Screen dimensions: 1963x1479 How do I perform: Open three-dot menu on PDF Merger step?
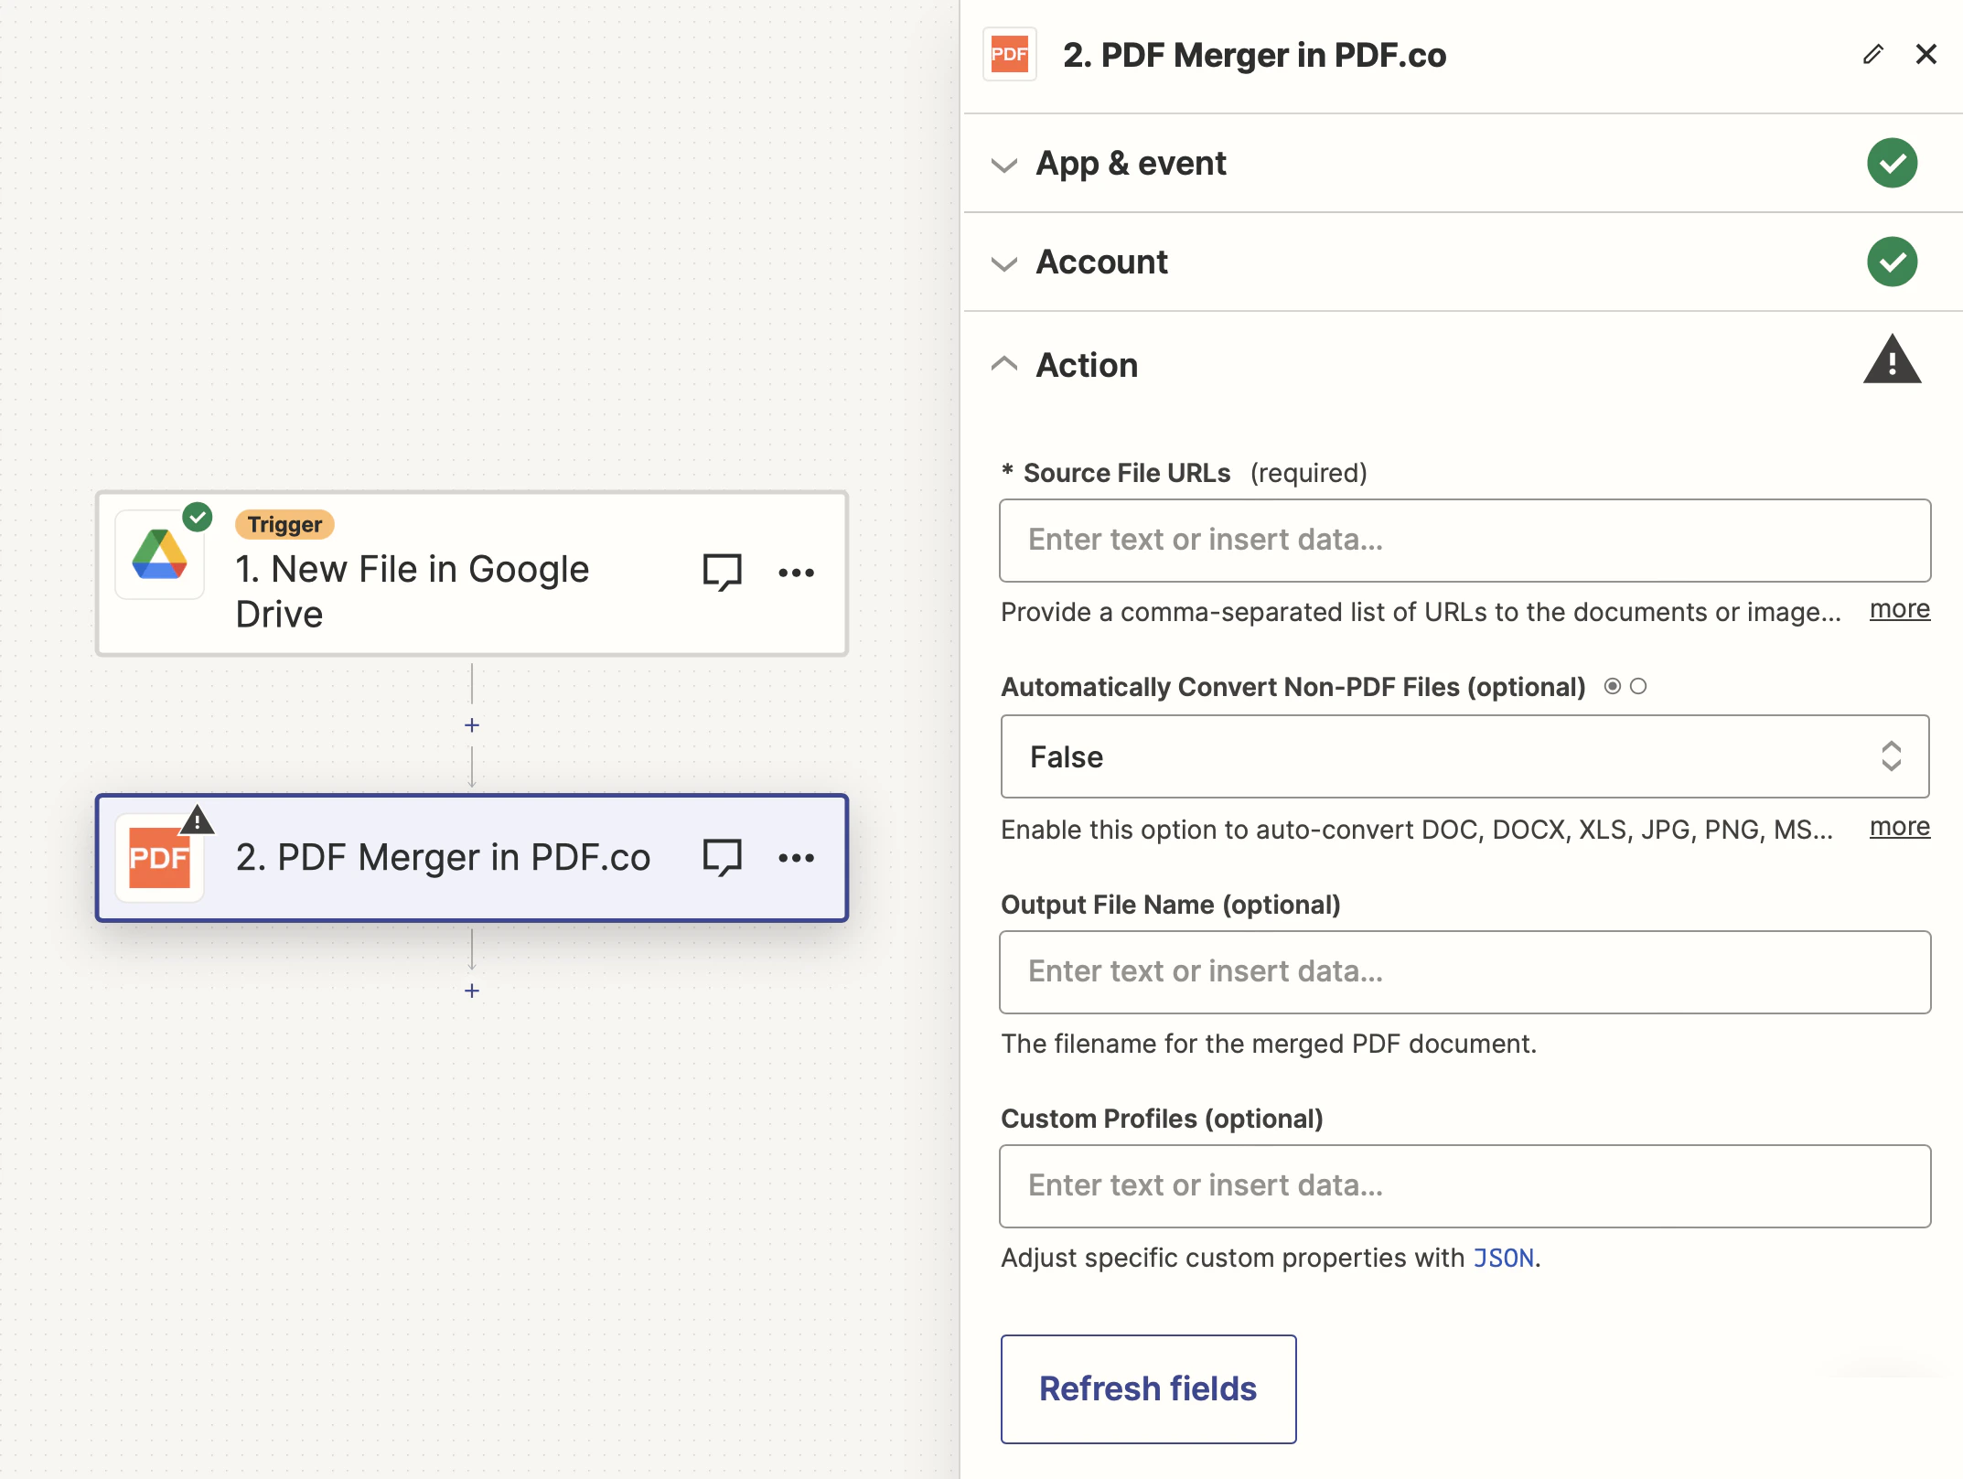click(796, 858)
